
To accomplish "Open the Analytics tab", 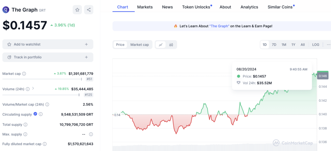I will pos(249,7).
